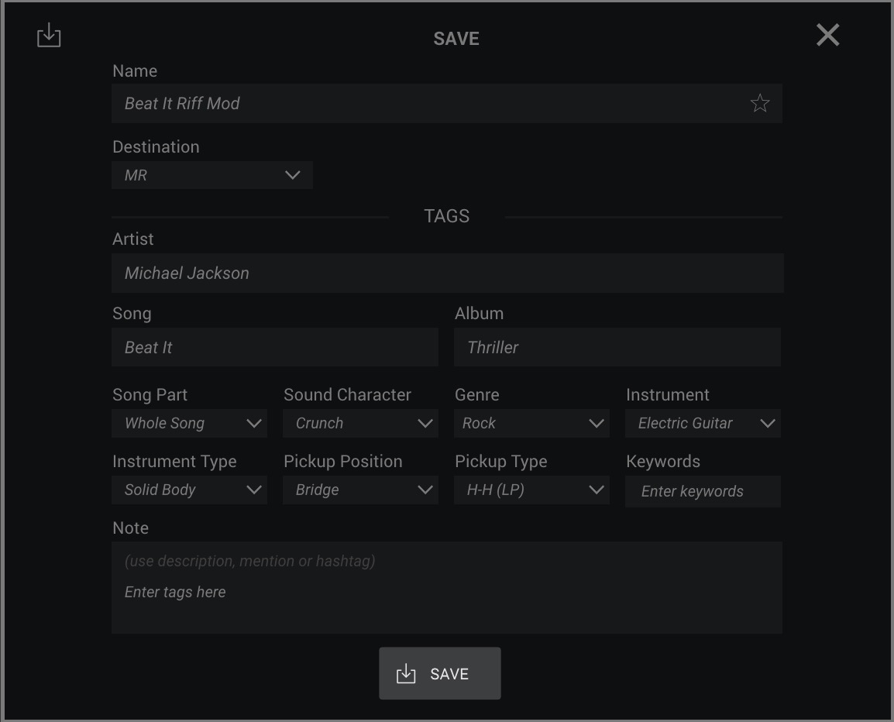Click the Keywords input field
Image resolution: width=894 pixels, height=722 pixels.
click(x=703, y=491)
